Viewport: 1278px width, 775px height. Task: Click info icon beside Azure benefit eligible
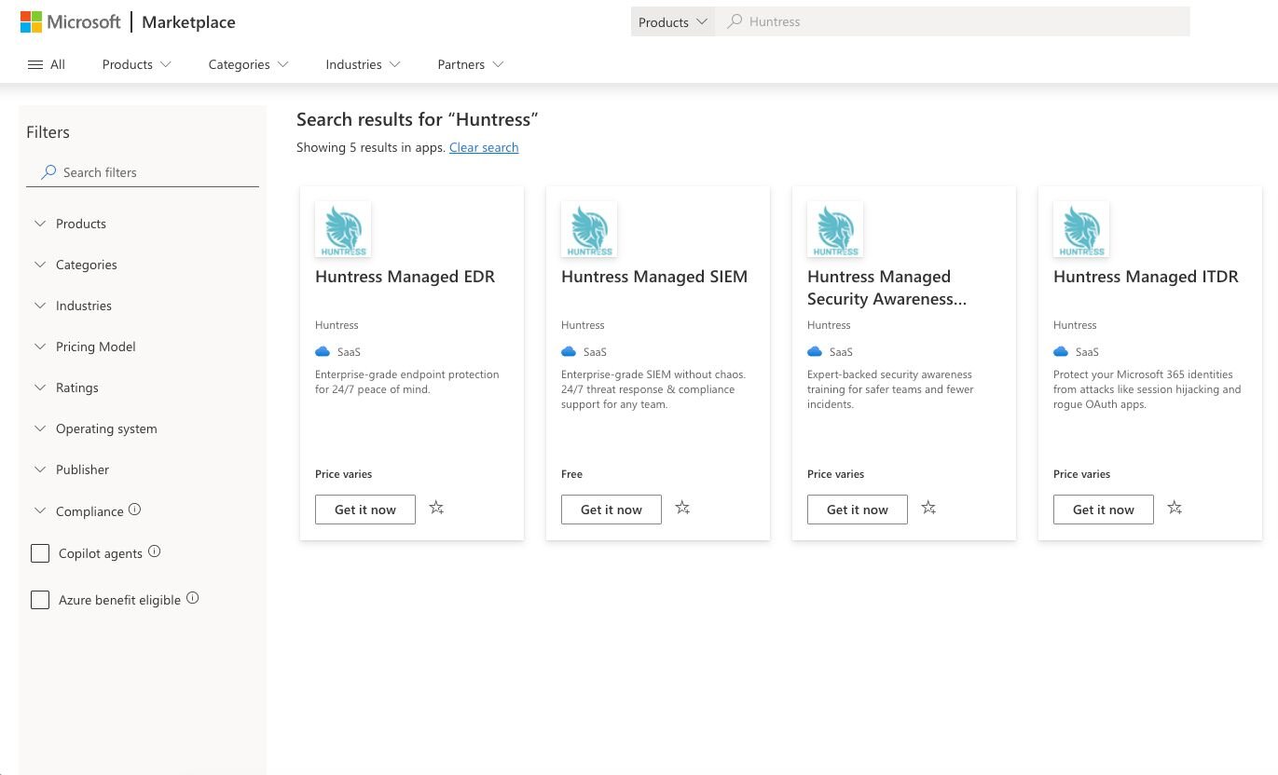pyautogui.click(x=193, y=598)
